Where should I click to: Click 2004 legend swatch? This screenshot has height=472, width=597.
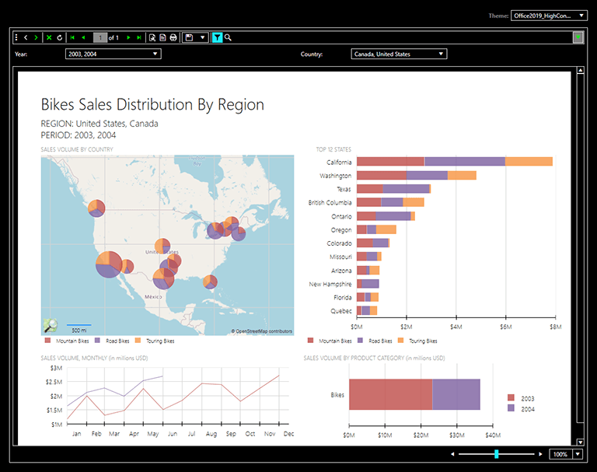[511, 408]
